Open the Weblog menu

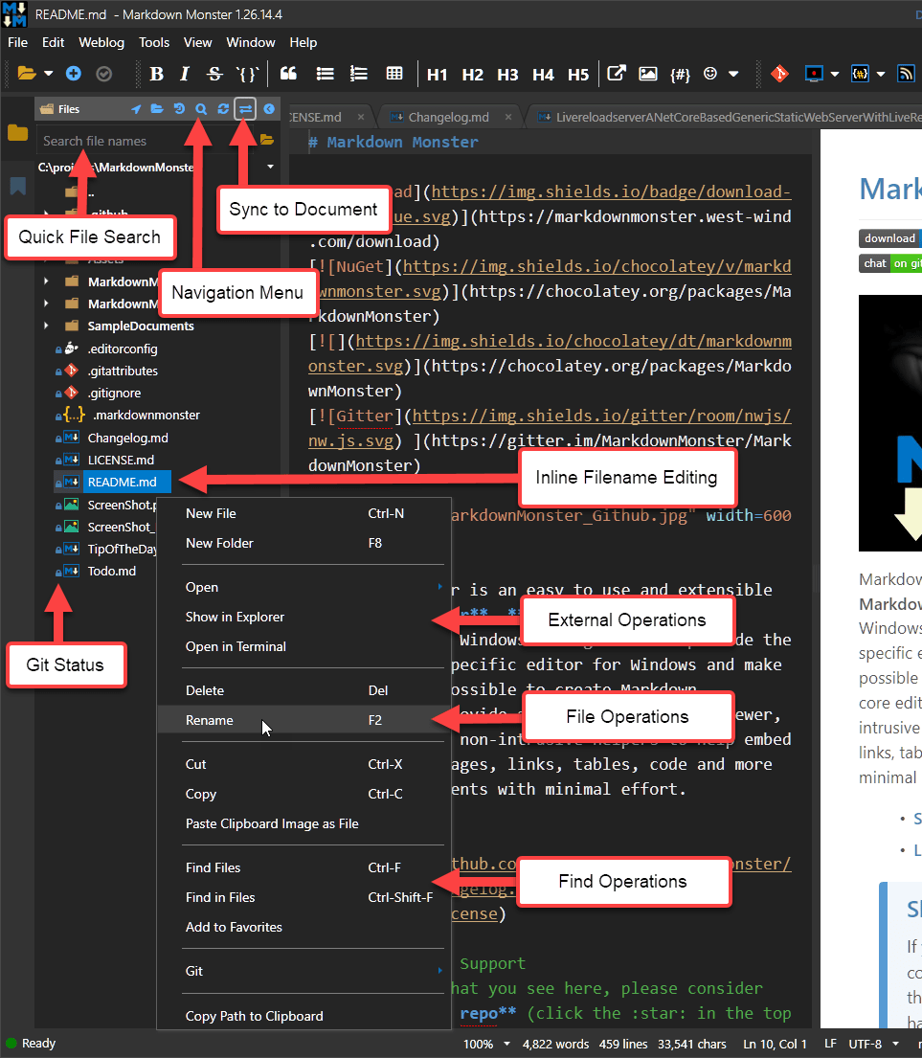pos(101,42)
